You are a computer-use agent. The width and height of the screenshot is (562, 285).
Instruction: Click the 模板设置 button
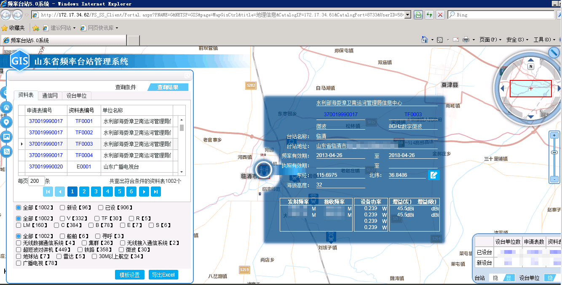pos(129,275)
